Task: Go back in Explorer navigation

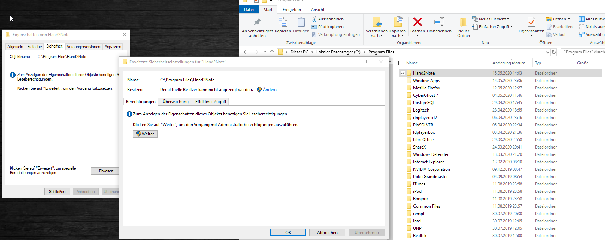Action: tap(246, 52)
